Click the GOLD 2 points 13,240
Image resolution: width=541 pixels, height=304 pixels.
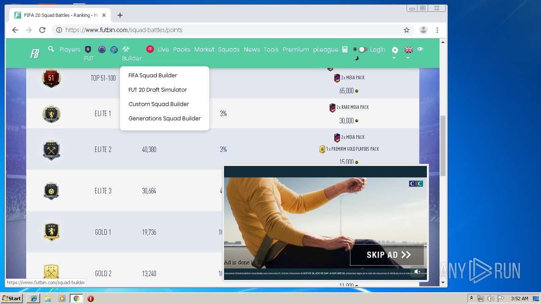149,274
